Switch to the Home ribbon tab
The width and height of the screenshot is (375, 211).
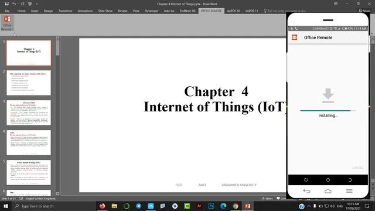pyautogui.click(x=21, y=11)
